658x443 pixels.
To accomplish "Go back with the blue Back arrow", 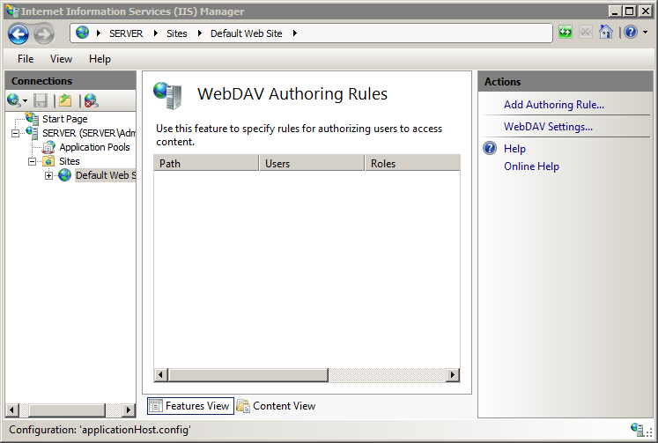I will pos(18,34).
